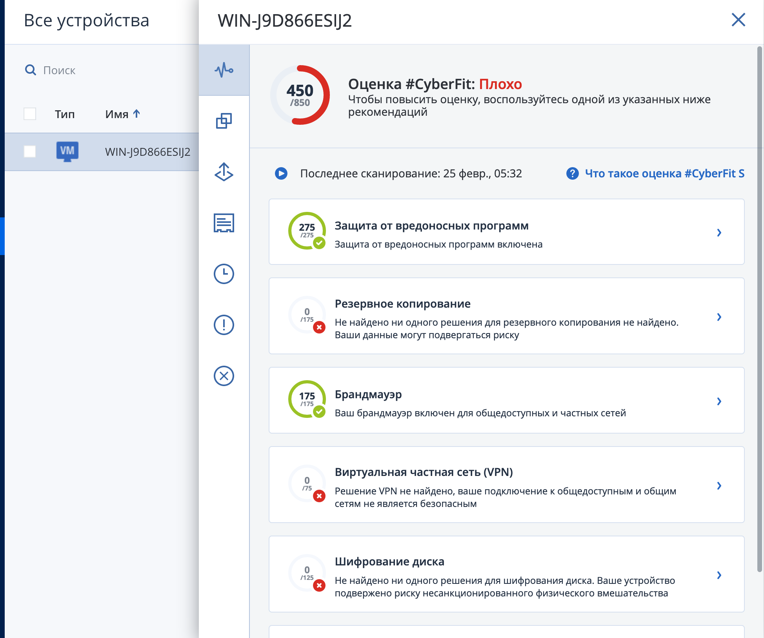This screenshot has height=638, width=764.
Task: Expand 'Резервное копирование' chevron
Action: pos(719,317)
